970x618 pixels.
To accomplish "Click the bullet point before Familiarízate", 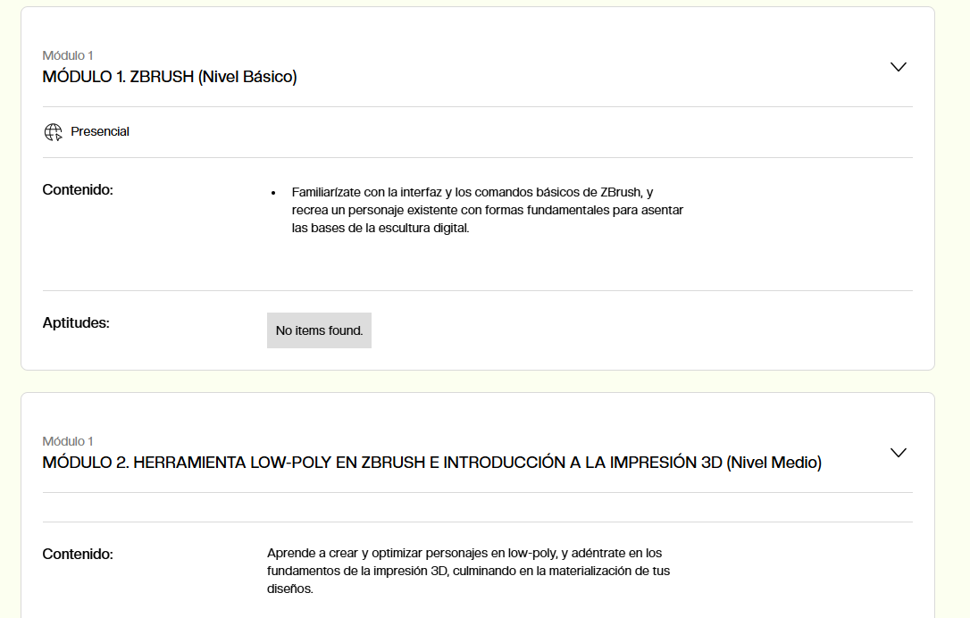I will pyautogui.click(x=272, y=193).
